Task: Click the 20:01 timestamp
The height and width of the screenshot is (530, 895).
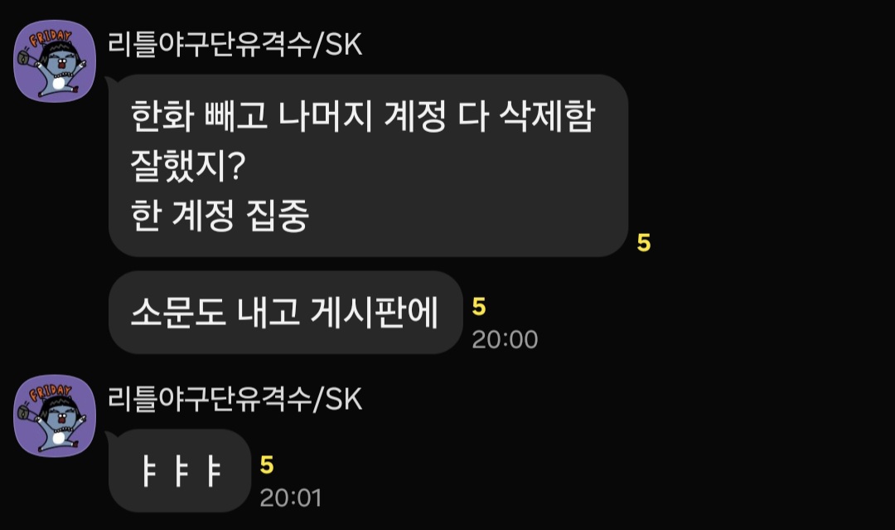Action: [x=291, y=498]
